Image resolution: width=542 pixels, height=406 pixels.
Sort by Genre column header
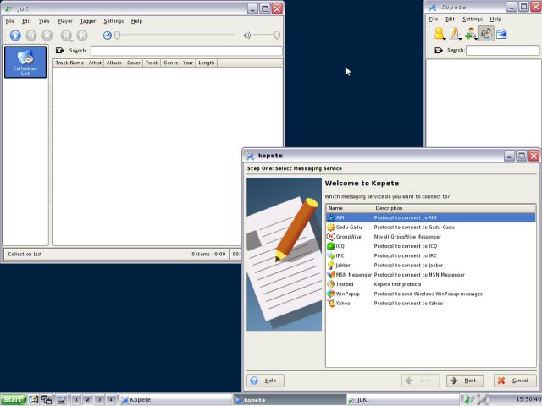pos(171,63)
